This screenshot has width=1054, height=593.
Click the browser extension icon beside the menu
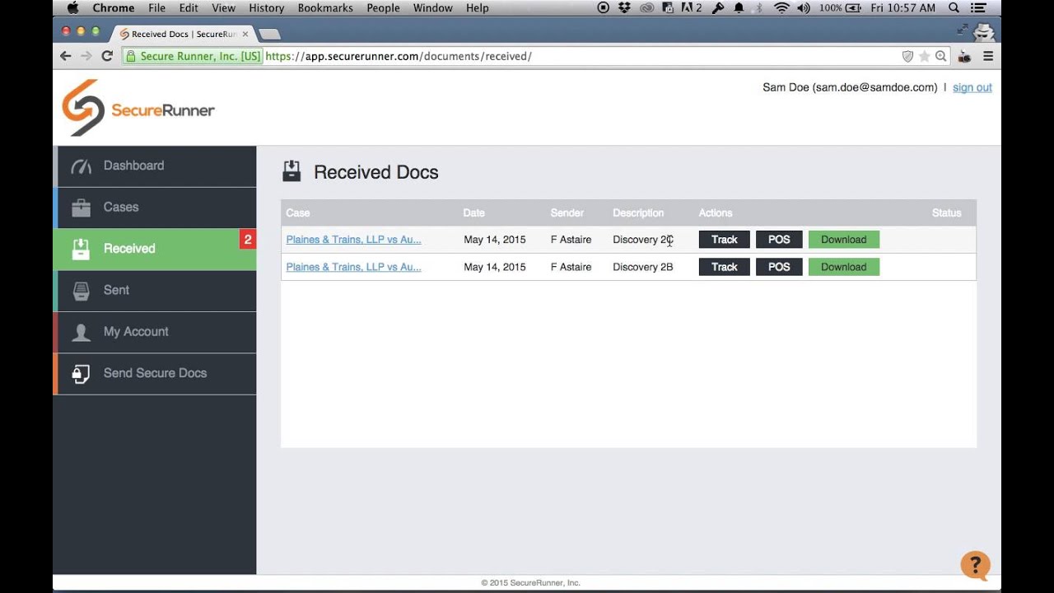(964, 56)
